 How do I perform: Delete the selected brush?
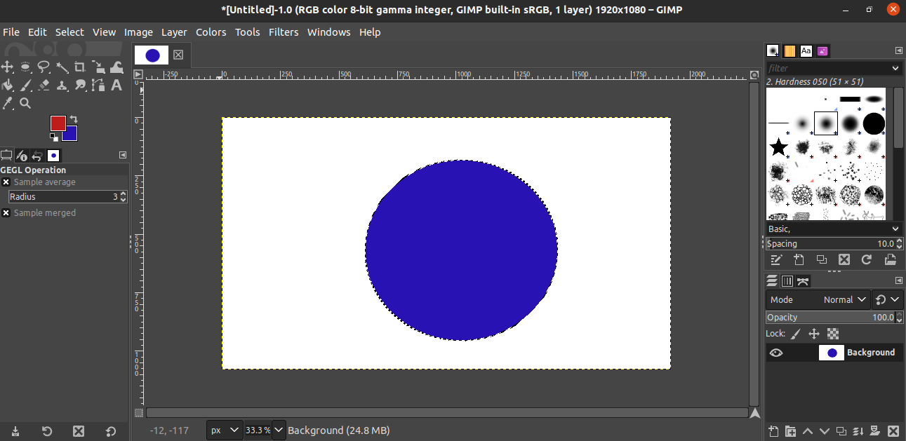(x=844, y=260)
